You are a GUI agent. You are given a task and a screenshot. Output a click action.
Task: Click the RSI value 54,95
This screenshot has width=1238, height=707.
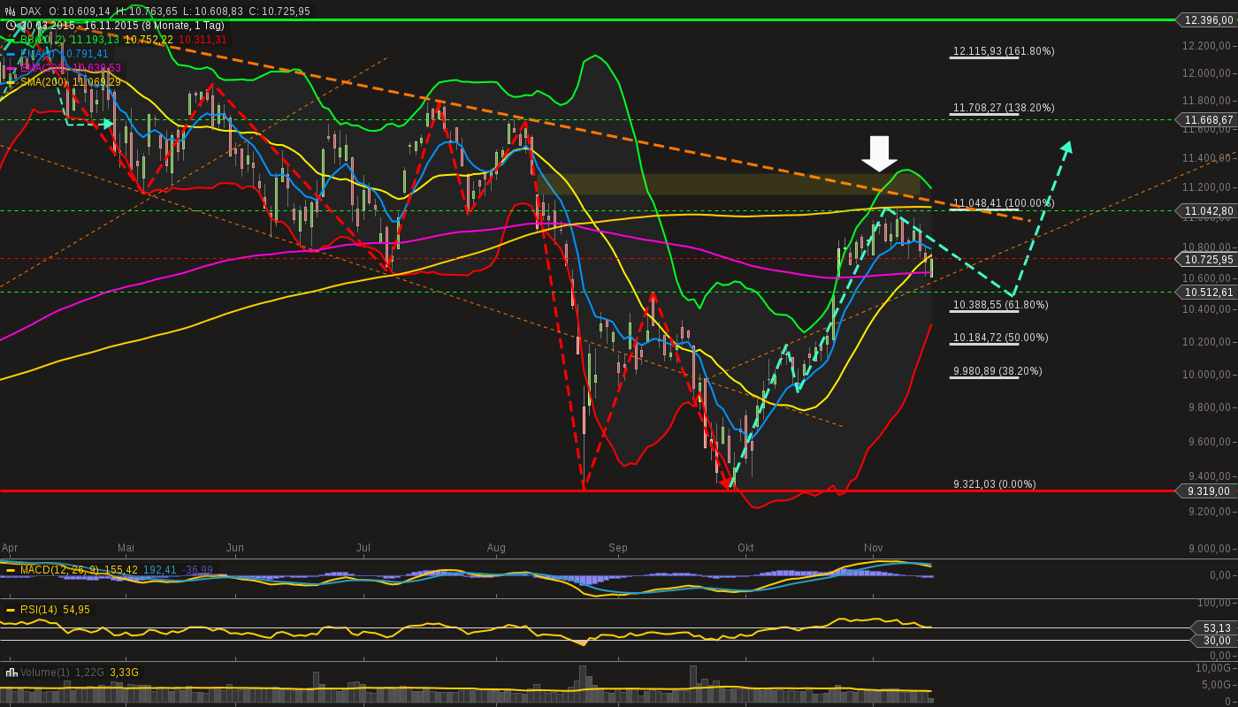pyautogui.click(x=76, y=610)
